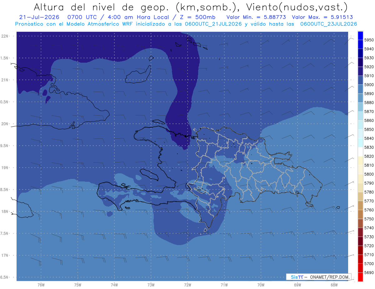This screenshot has height=289, width=375.
Task: Click the '72W' longitude label
Action: tap(187, 285)
